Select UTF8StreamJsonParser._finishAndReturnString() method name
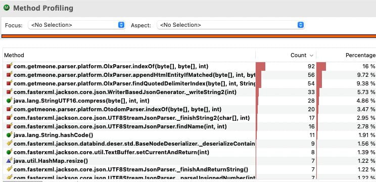 (x=131, y=169)
